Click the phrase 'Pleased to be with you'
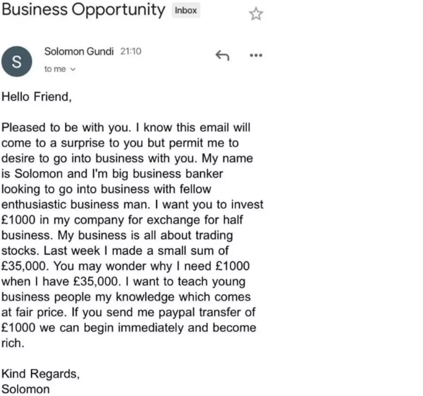The height and width of the screenshot is (396, 423). click(66, 128)
